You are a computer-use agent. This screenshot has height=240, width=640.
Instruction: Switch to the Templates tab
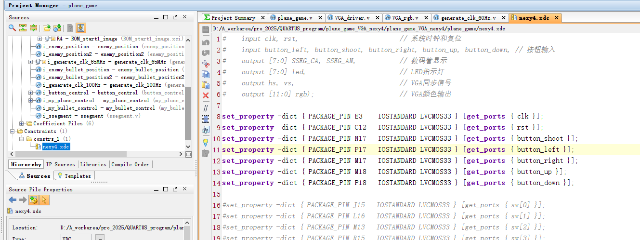pos(74,176)
